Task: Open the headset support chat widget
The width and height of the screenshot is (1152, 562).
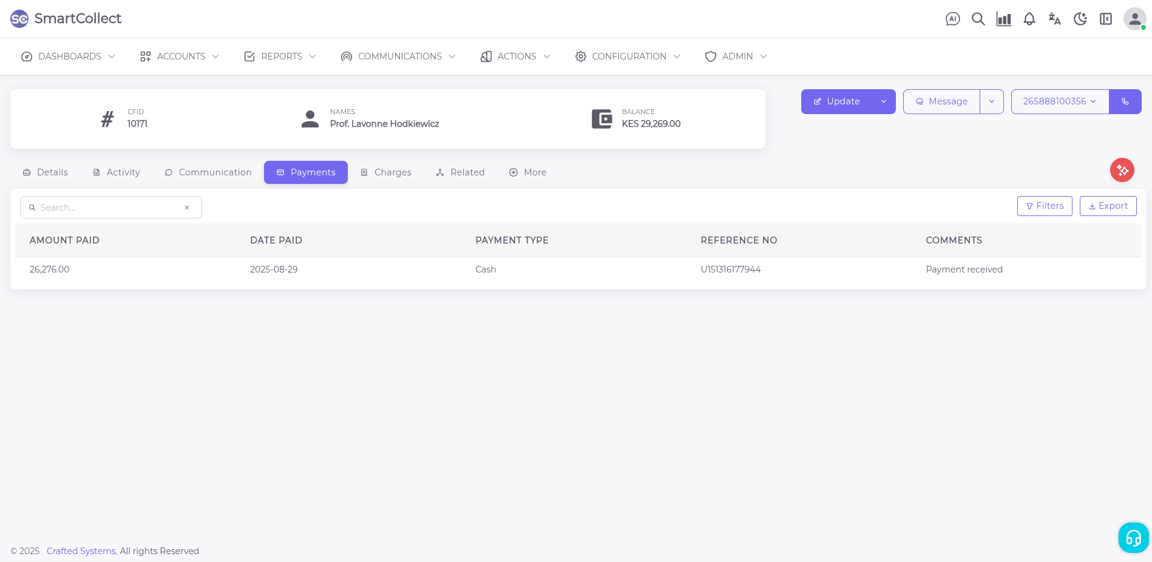Action: [x=1133, y=538]
